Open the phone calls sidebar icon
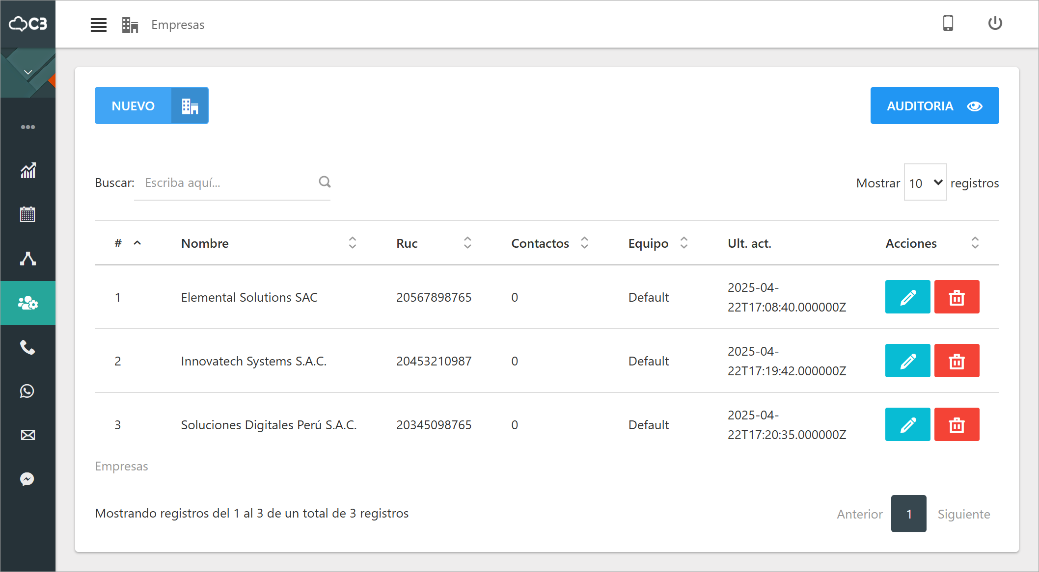This screenshot has width=1039, height=572. click(27, 347)
